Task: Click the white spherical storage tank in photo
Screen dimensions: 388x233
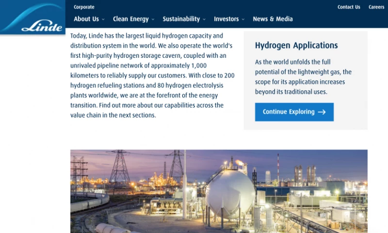Action: (x=229, y=192)
